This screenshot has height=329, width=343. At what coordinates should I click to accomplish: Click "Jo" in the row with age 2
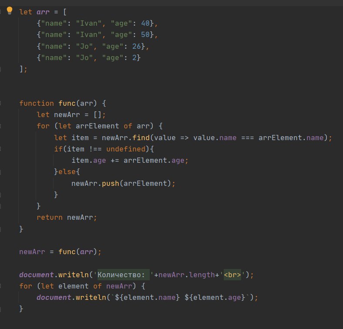point(84,57)
